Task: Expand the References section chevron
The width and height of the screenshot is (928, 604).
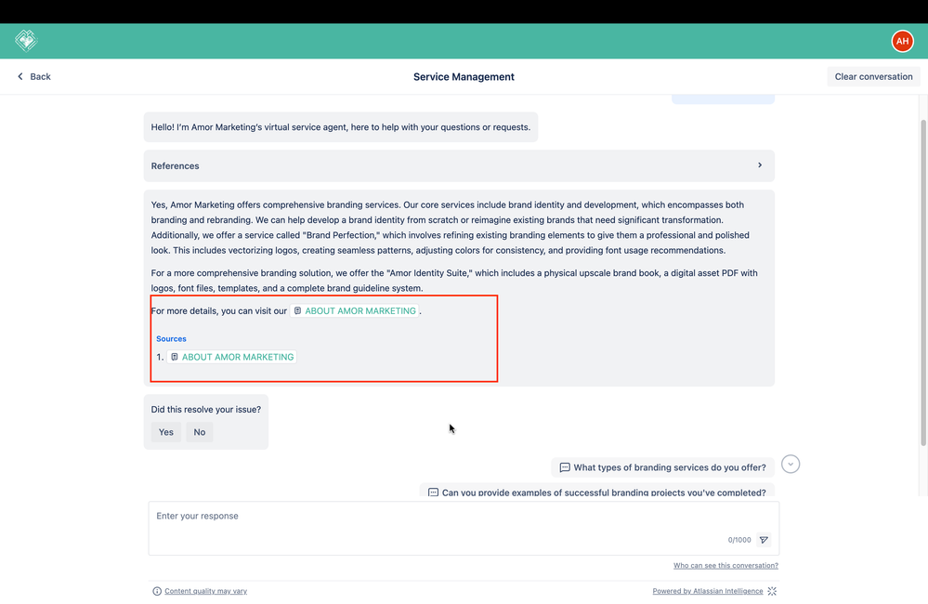Action: point(760,165)
